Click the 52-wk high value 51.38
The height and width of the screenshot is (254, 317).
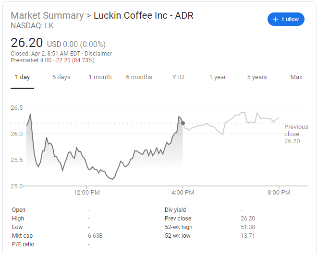(248, 227)
